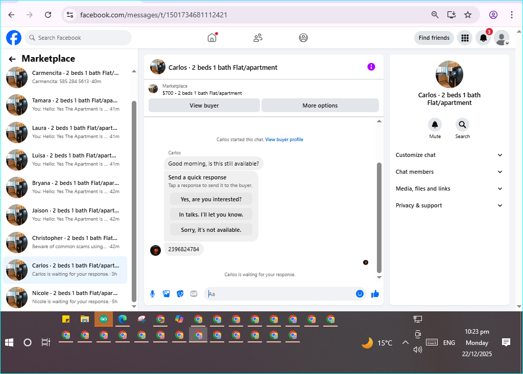The image size is (523, 374).
Task: Open conversation information purple icon
Action: tap(371, 67)
